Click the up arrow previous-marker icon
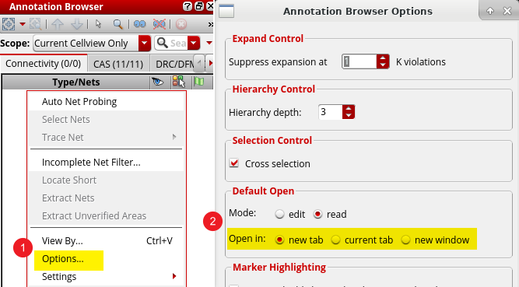The width and height of the screenshot is (519, 287). click(58, 24)
